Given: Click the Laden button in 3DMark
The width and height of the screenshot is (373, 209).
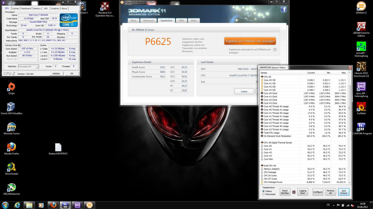Looking at the screenshot, I should [244, 91].
